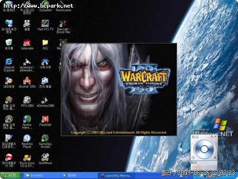Select the 미디어뱅크 v1.102 icon
The image size is (238, 179).
click(x=9, y=160)
